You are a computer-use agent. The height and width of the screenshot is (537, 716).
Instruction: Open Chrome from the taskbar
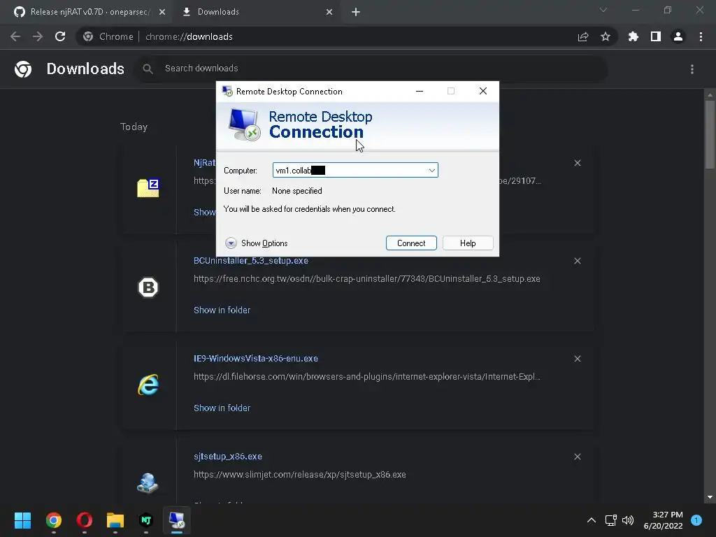53,520
